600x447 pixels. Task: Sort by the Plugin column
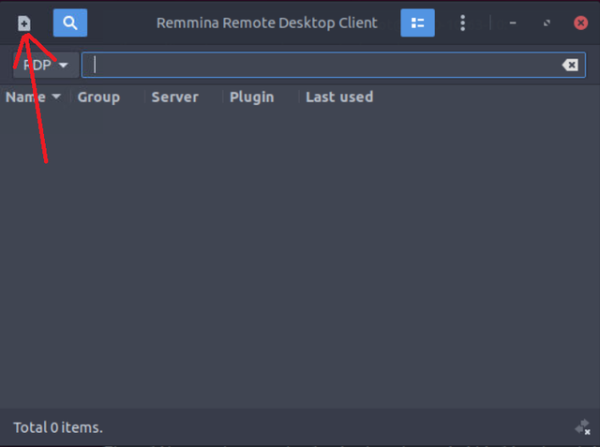coord(252,97)
